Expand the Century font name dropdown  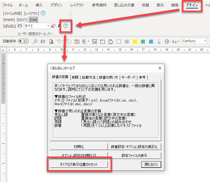tap(205, 41)
